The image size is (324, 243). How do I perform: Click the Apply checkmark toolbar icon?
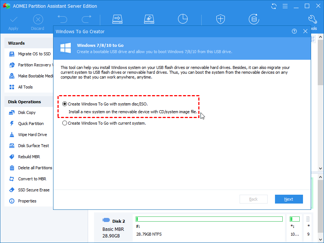pyautogui.click(x=14, y=20)
